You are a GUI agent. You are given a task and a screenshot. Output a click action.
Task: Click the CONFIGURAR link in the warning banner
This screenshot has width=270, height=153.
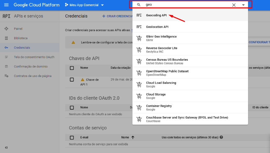click(259, 42)
